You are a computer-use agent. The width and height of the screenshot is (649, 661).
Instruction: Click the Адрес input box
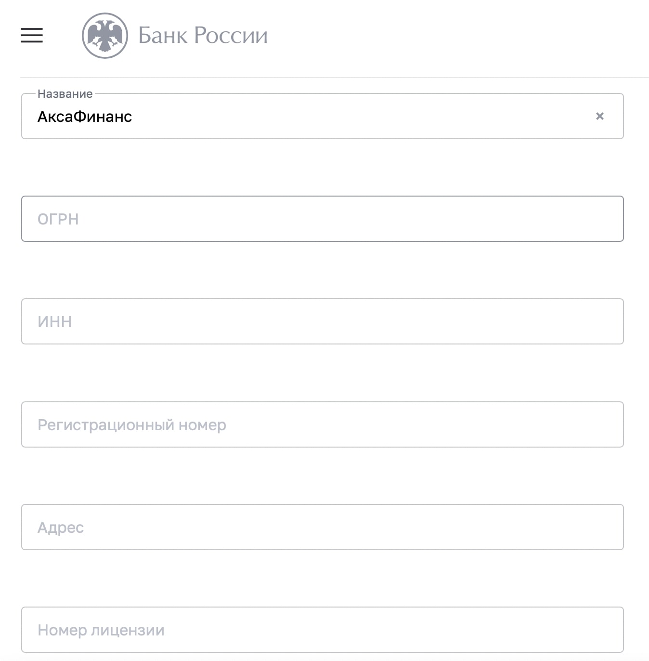pyautogui.click(x=323, y=527)
